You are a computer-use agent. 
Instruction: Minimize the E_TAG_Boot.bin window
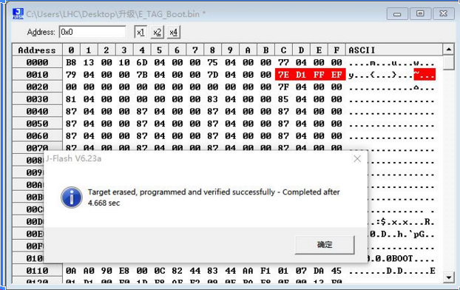[x=397, y=14]
